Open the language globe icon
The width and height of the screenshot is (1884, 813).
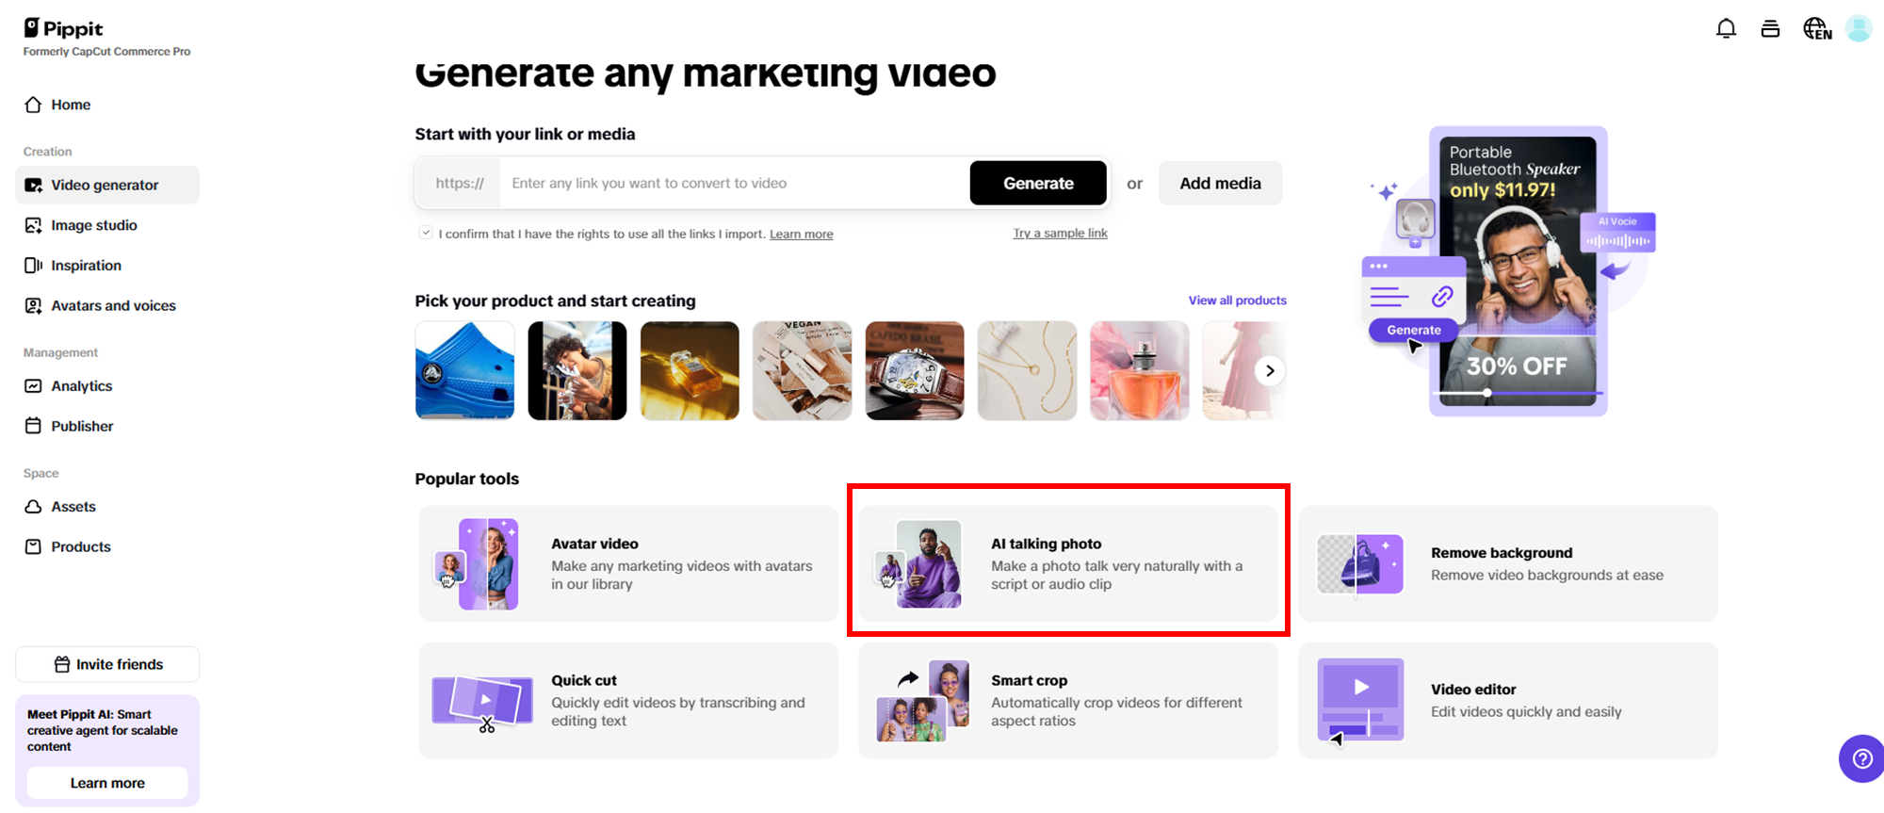pos(1817,28)
